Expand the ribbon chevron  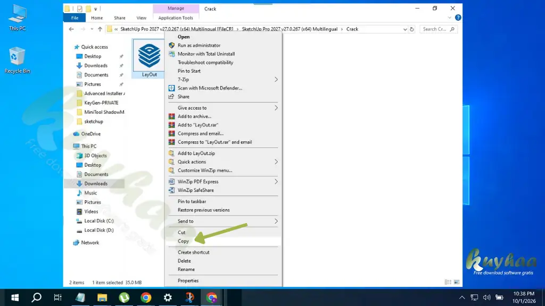coord(449,18)
